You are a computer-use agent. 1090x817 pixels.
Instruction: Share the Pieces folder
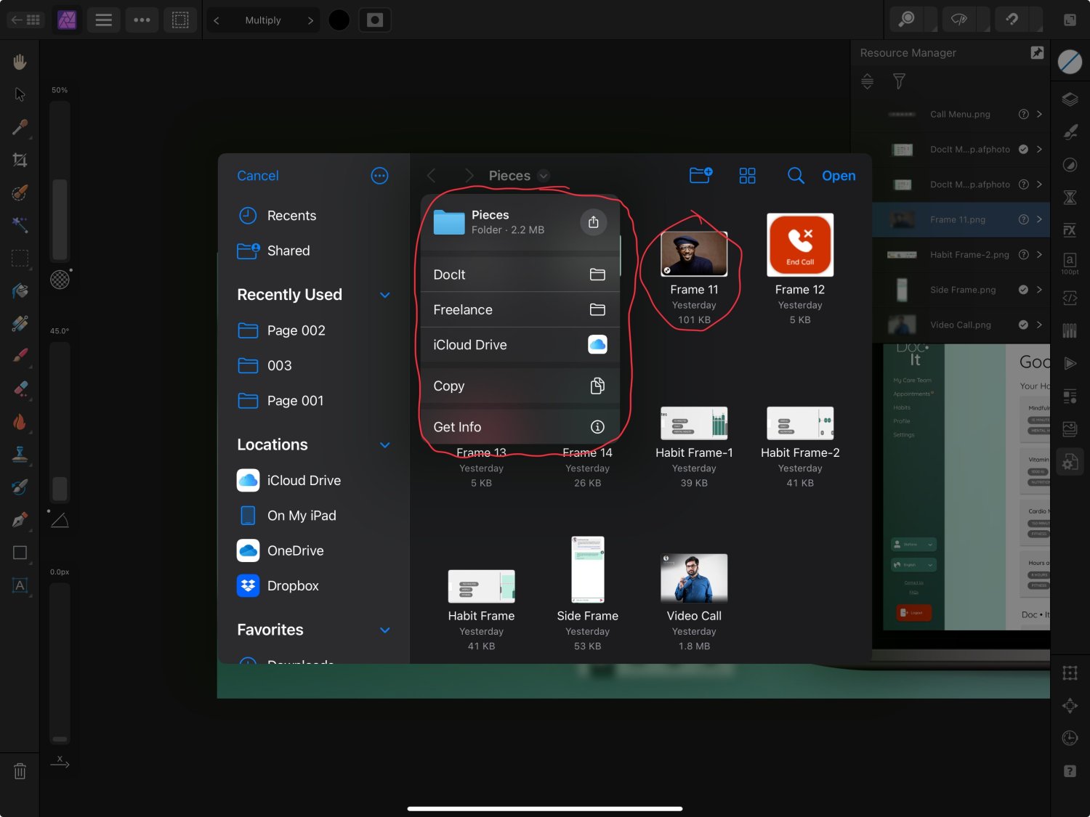click(x=594, y=221)
